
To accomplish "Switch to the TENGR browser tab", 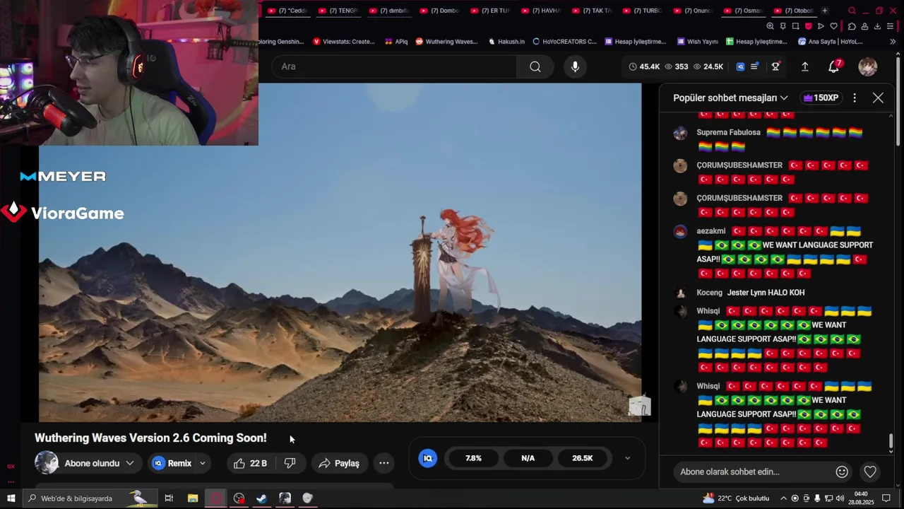I will tap(338, 11).
